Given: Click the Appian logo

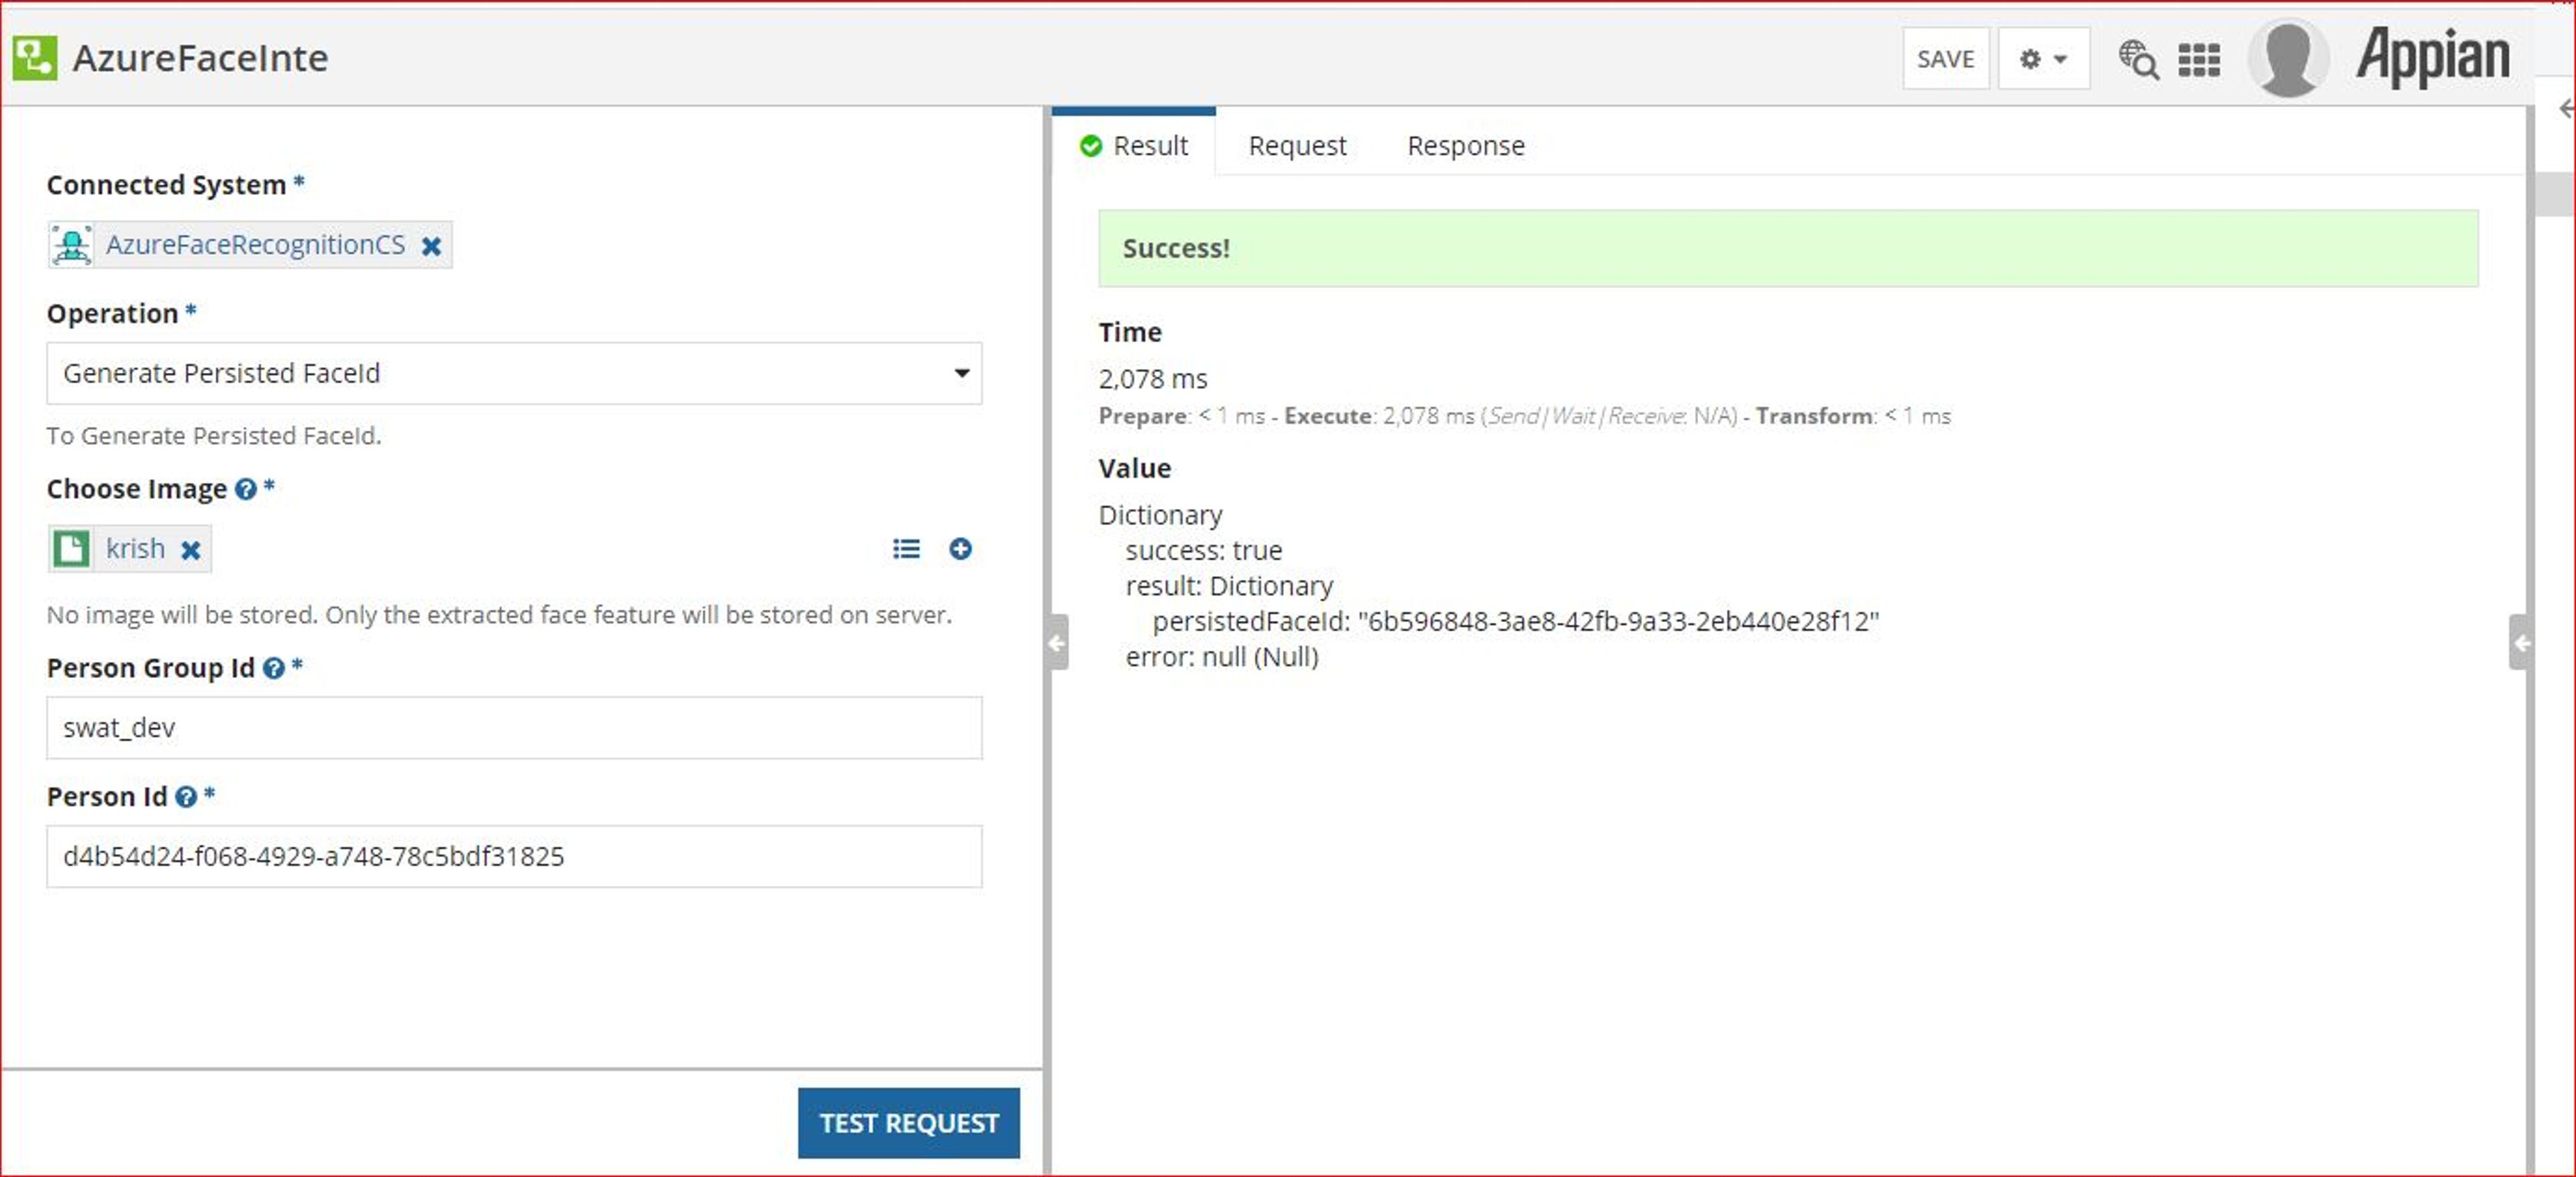Looking at the screenshot, I should (x=2434, y=57).
